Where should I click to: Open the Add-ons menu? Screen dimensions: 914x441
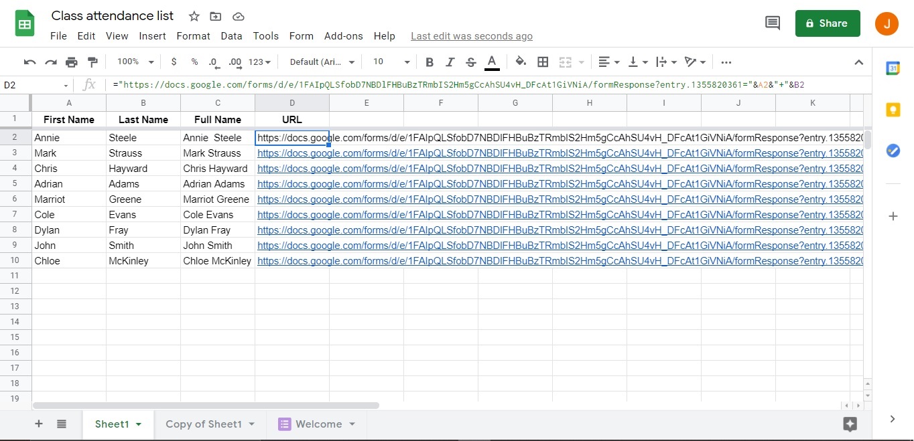pos(343,36)
